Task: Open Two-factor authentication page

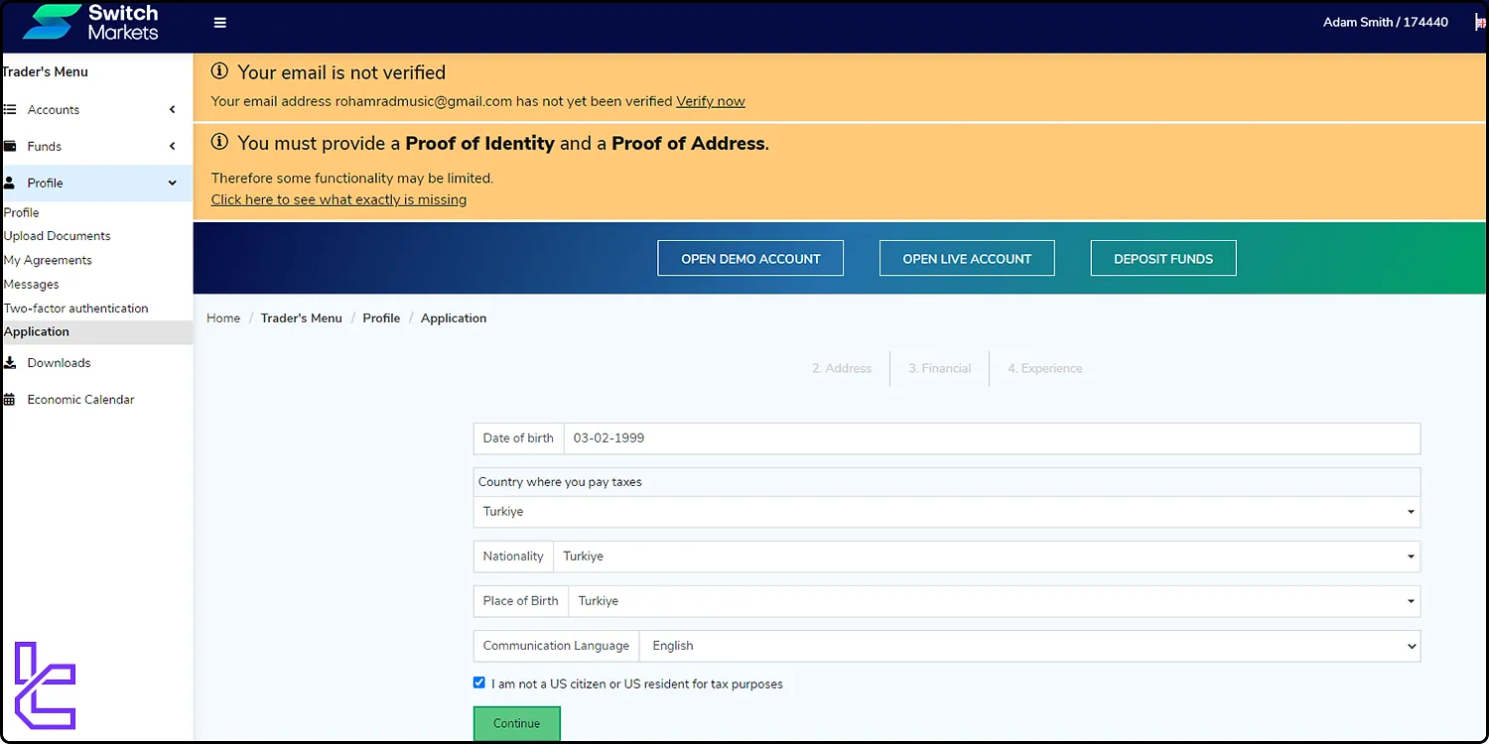Action: tap(76, 309)
